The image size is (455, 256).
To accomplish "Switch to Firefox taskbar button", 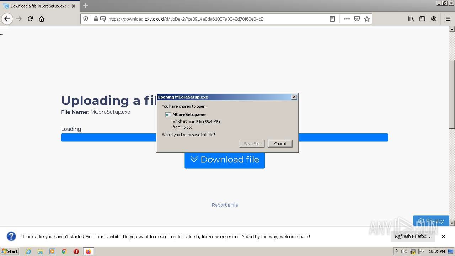I will tap(88, 251).
